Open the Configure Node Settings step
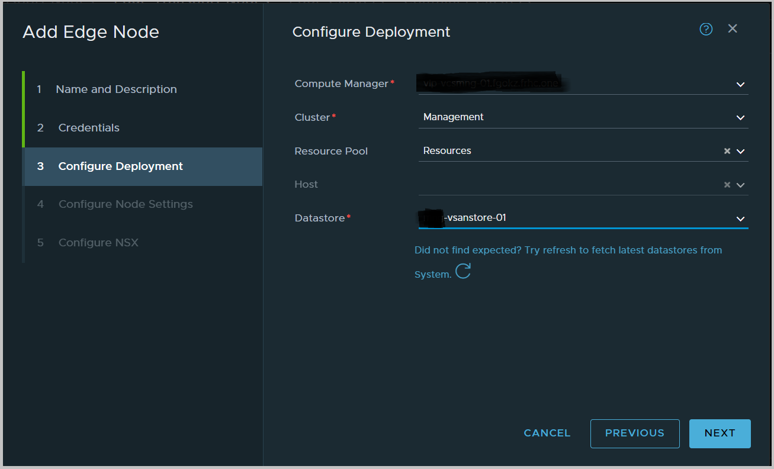Viewport: 774px width, 469px height. [126, 204]
